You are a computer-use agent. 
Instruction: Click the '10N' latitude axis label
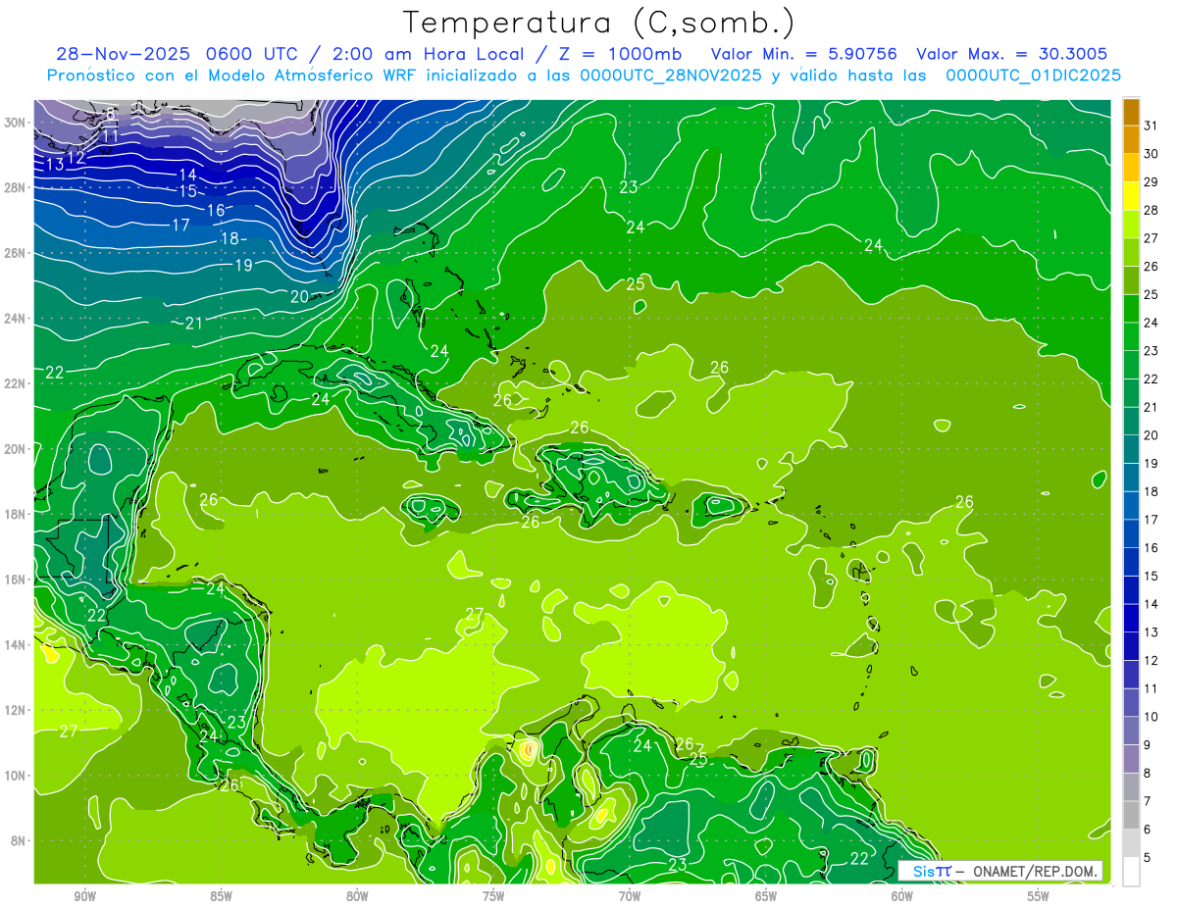16,776
